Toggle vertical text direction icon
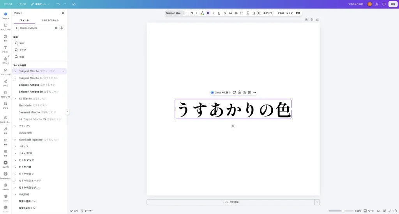The width and height of the screenshot is (399, 214). (x=253, y=13)
